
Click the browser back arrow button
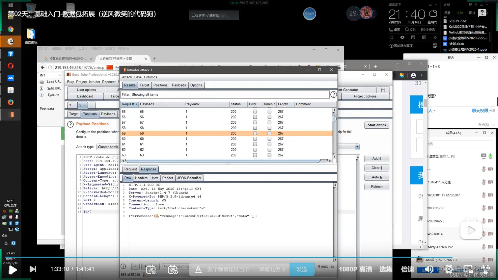[x=42, y=67]
